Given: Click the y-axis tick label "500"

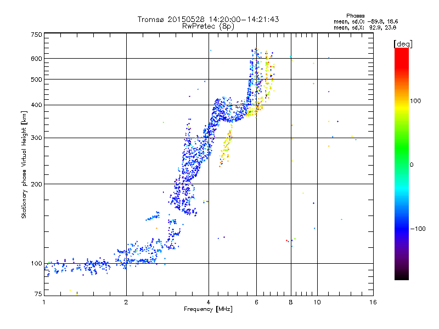Looking at the screenshot, I should click(x=37, y=80).
